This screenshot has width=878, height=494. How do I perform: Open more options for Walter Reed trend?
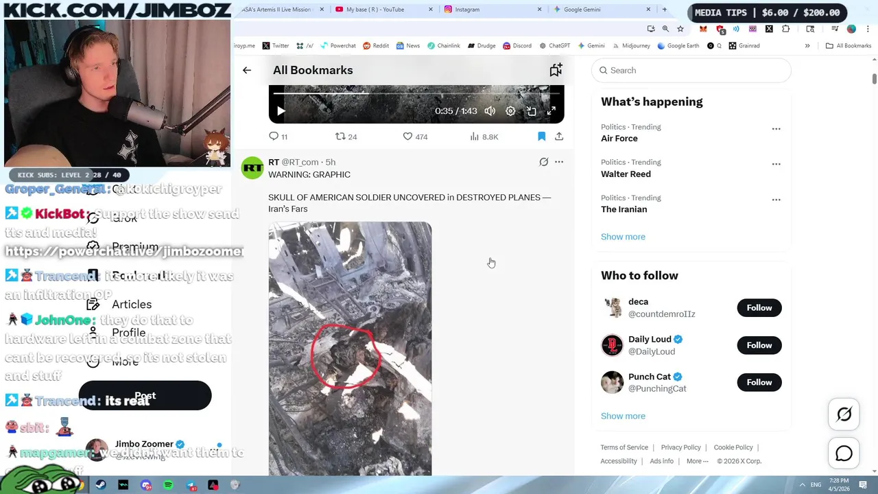point(776,164)
